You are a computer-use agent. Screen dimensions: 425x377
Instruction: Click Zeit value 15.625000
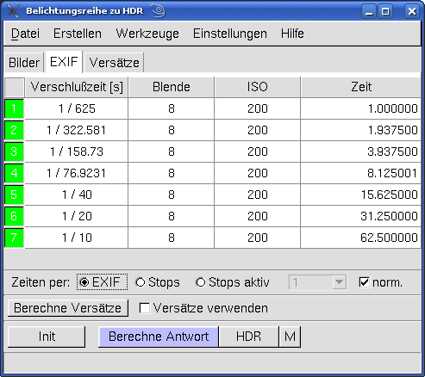point(361,195)
